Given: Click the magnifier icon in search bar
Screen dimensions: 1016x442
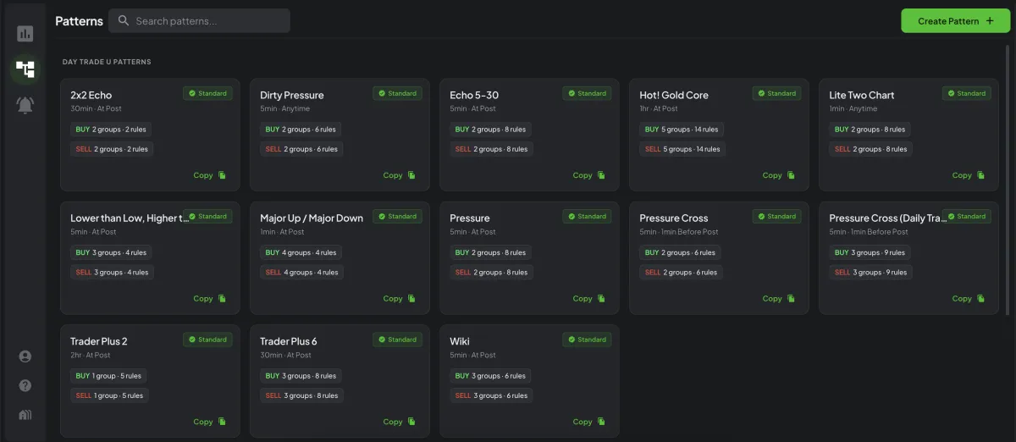Looking at the screenshot, I should coord(124,21).
